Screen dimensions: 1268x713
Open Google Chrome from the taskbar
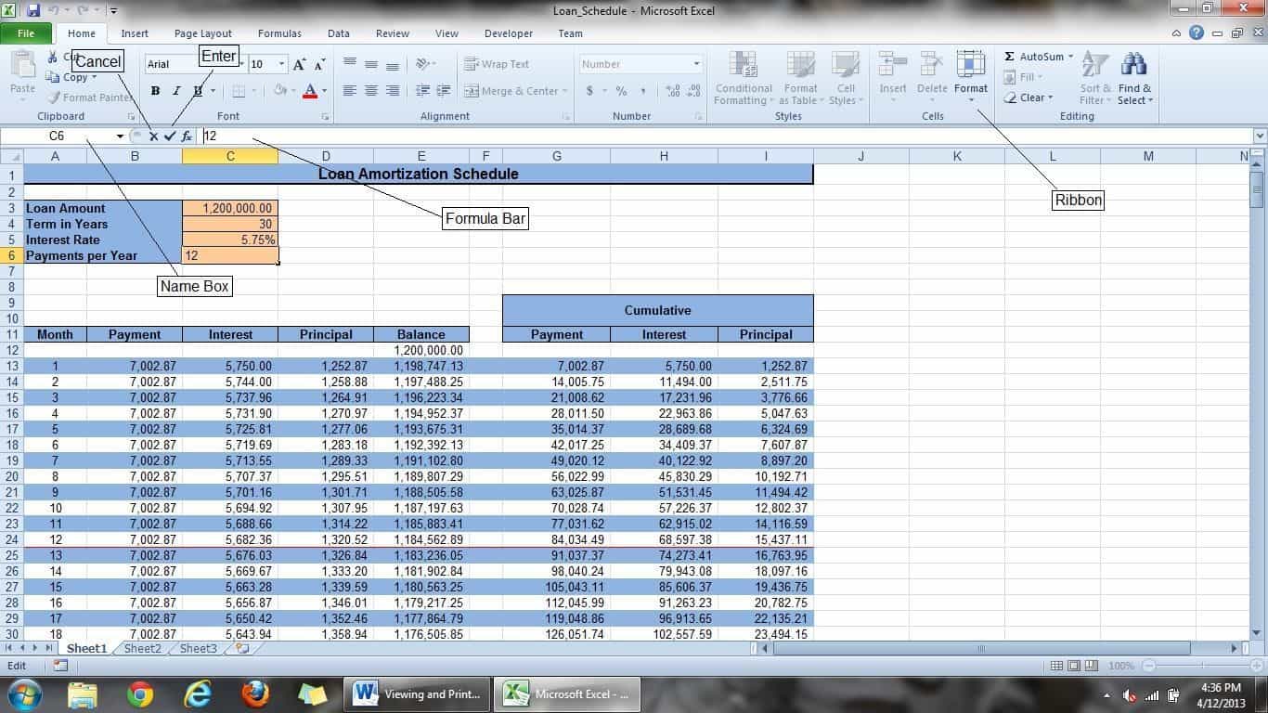(x=140, y=694)
